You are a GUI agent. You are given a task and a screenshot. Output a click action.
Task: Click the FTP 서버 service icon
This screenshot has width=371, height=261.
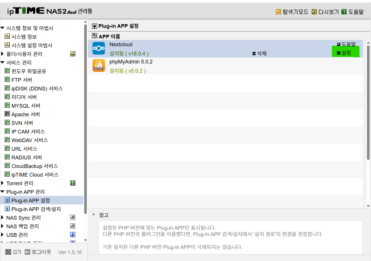[x=7, y=80]
